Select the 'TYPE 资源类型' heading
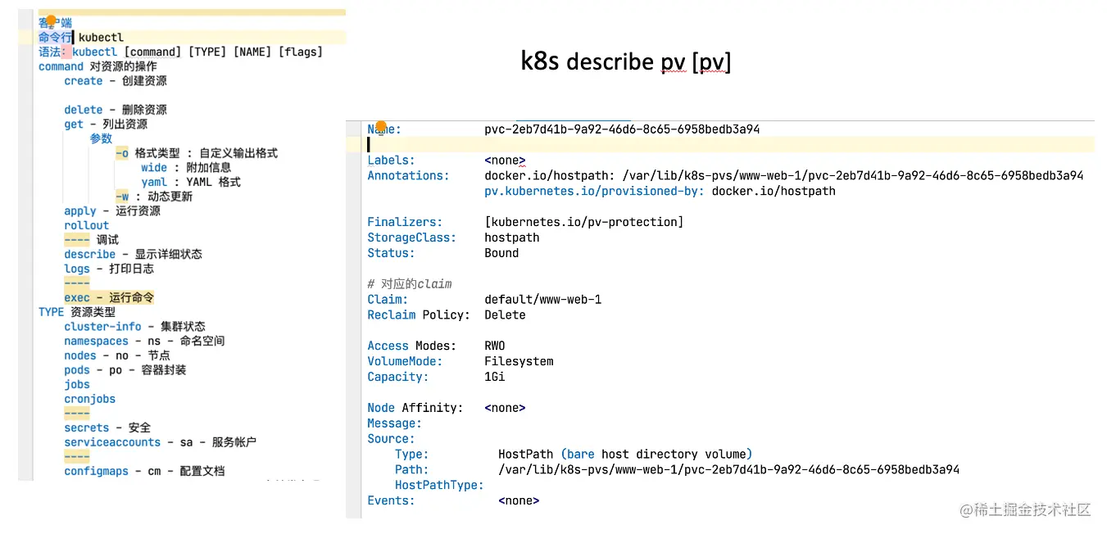The width and height of the screenshot is (1107, 534). (77, 312)
